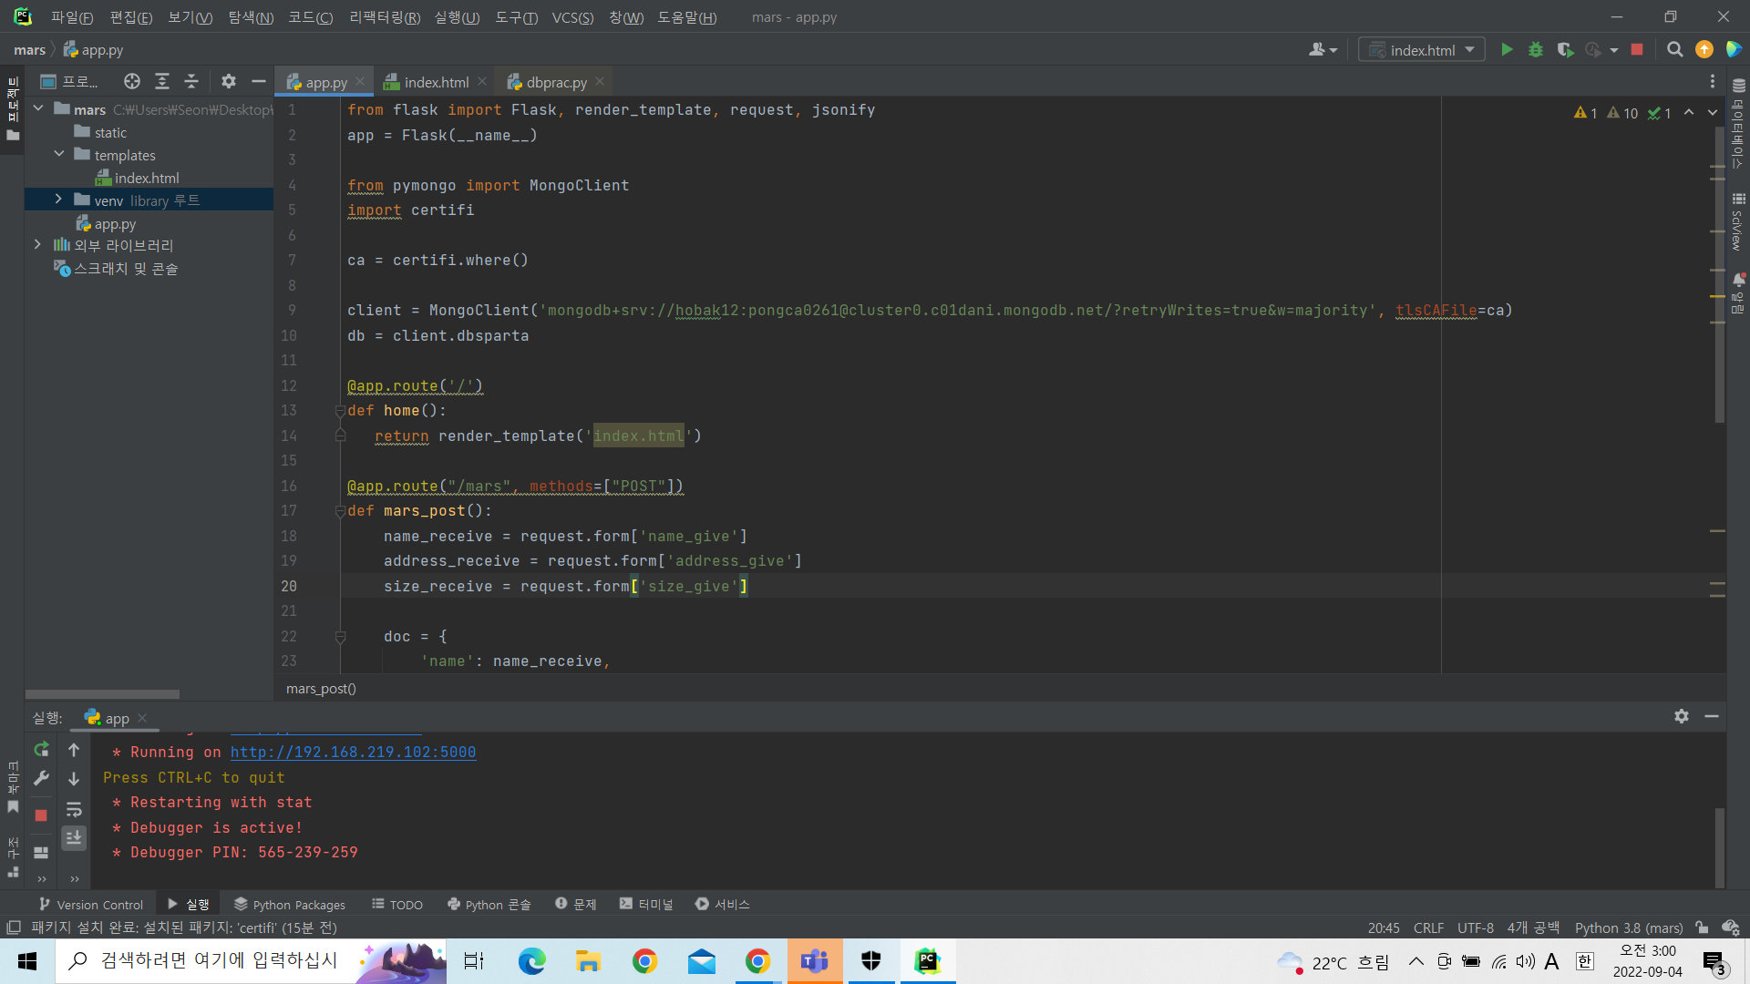Open Search Everywhere magnifier
This screenshot has width=1750, height=984.
pyautogui.click(x=1674, y=50)
